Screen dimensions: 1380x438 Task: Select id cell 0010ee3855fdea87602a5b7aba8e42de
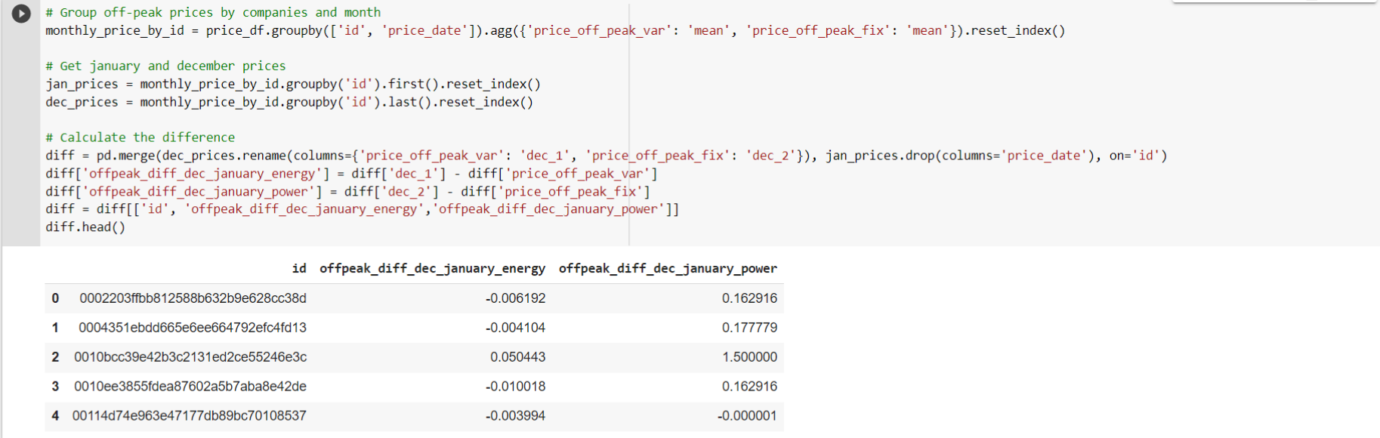click(x=190, y=387)
